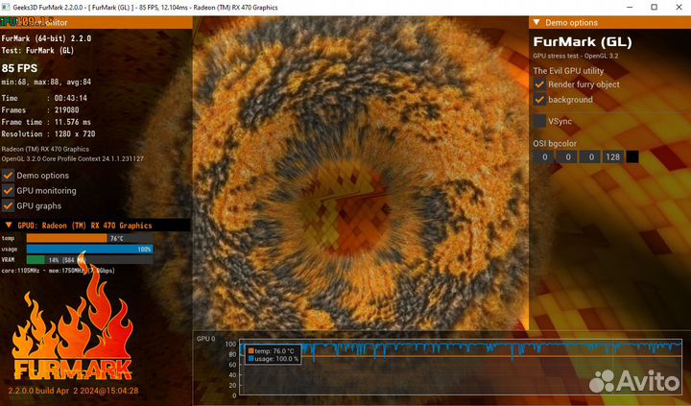Click the furry donut render viewport
The height and width of the screenshot is (406, 691).
[x=361, y=174]
